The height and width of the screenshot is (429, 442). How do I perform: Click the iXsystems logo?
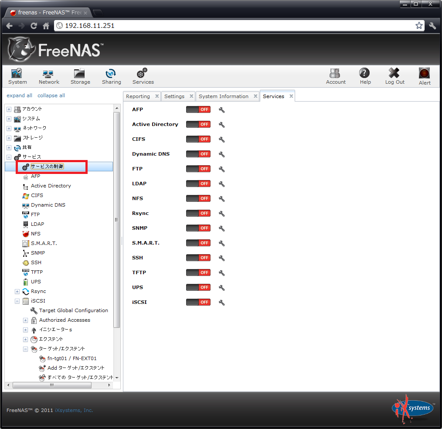coord(412,409)
